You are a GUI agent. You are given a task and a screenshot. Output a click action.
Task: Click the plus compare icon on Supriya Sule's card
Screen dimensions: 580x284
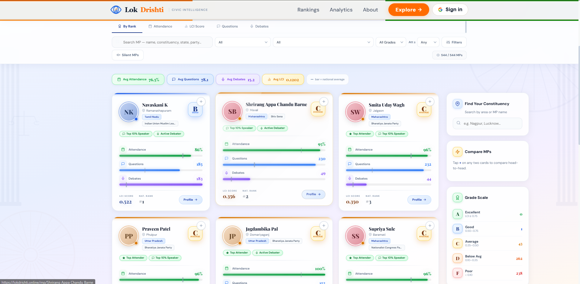[x=429, y=225]
